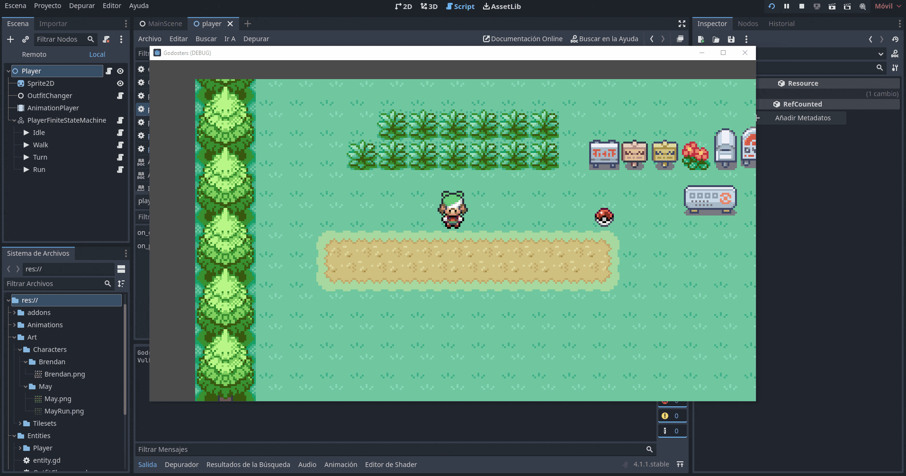The image size is (906, 476).
Task: Toggle editor messages filter in output
Action: click(x=672, y=431)
